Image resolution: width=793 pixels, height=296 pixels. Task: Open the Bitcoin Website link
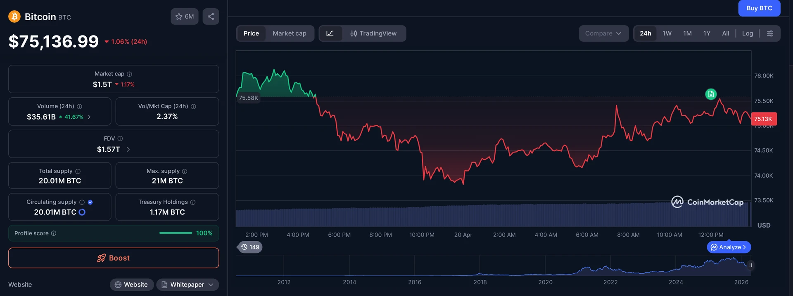tap(132, 284)
